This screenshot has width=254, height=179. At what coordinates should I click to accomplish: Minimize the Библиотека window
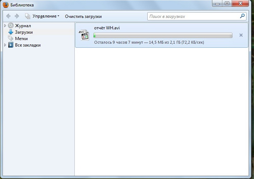[217, 4]
